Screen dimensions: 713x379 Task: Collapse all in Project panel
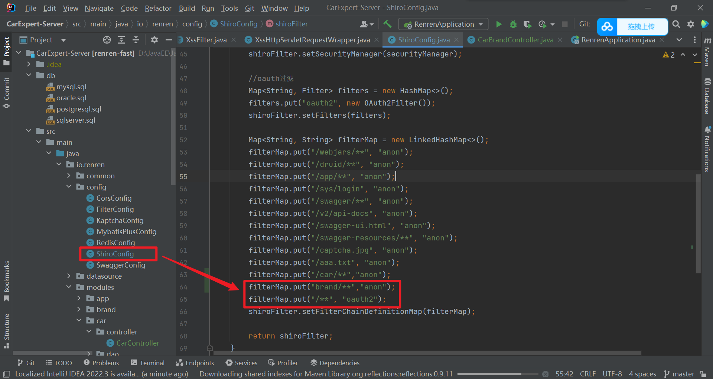pyautogui.click(x=136, y=40)
